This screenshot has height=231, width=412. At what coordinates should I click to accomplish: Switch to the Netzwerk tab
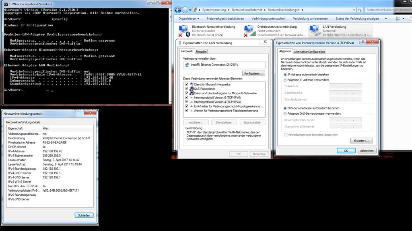[x=187, y=51]
